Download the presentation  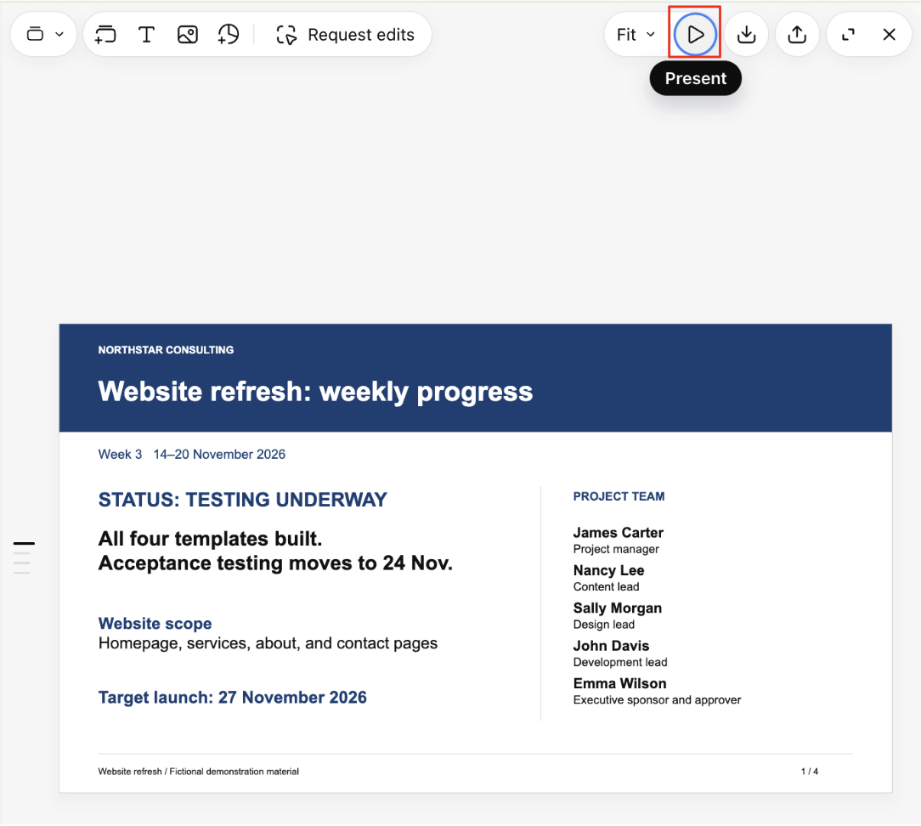(746, 35)
